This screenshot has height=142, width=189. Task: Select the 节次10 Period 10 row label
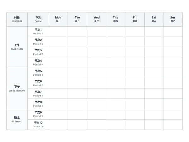click(38, 125)
